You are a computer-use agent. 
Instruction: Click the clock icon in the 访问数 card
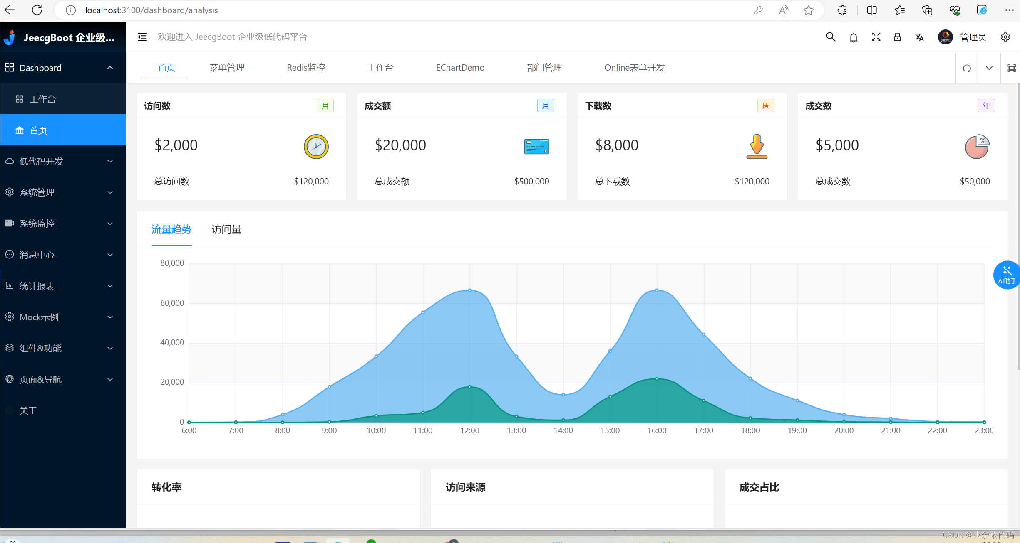point(316,147)
